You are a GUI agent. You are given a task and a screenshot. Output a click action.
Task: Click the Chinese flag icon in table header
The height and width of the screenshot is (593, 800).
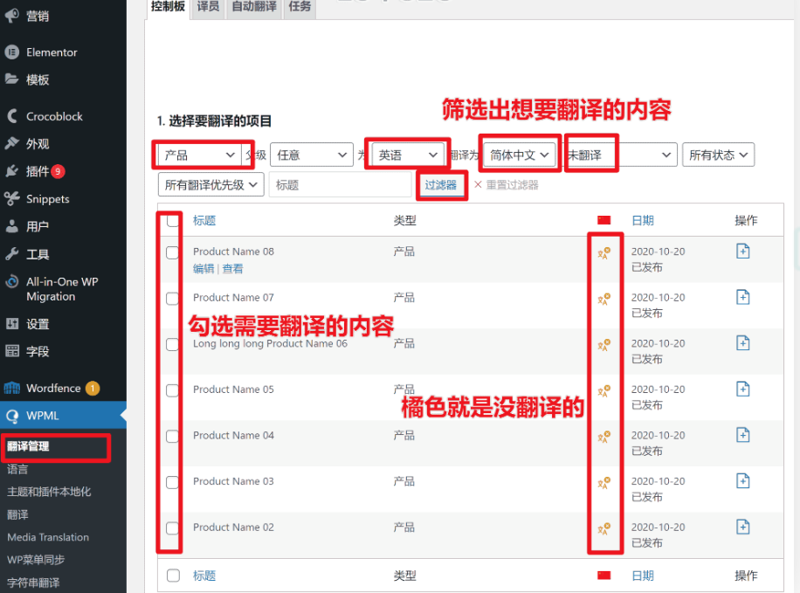(x=604, y=220)
